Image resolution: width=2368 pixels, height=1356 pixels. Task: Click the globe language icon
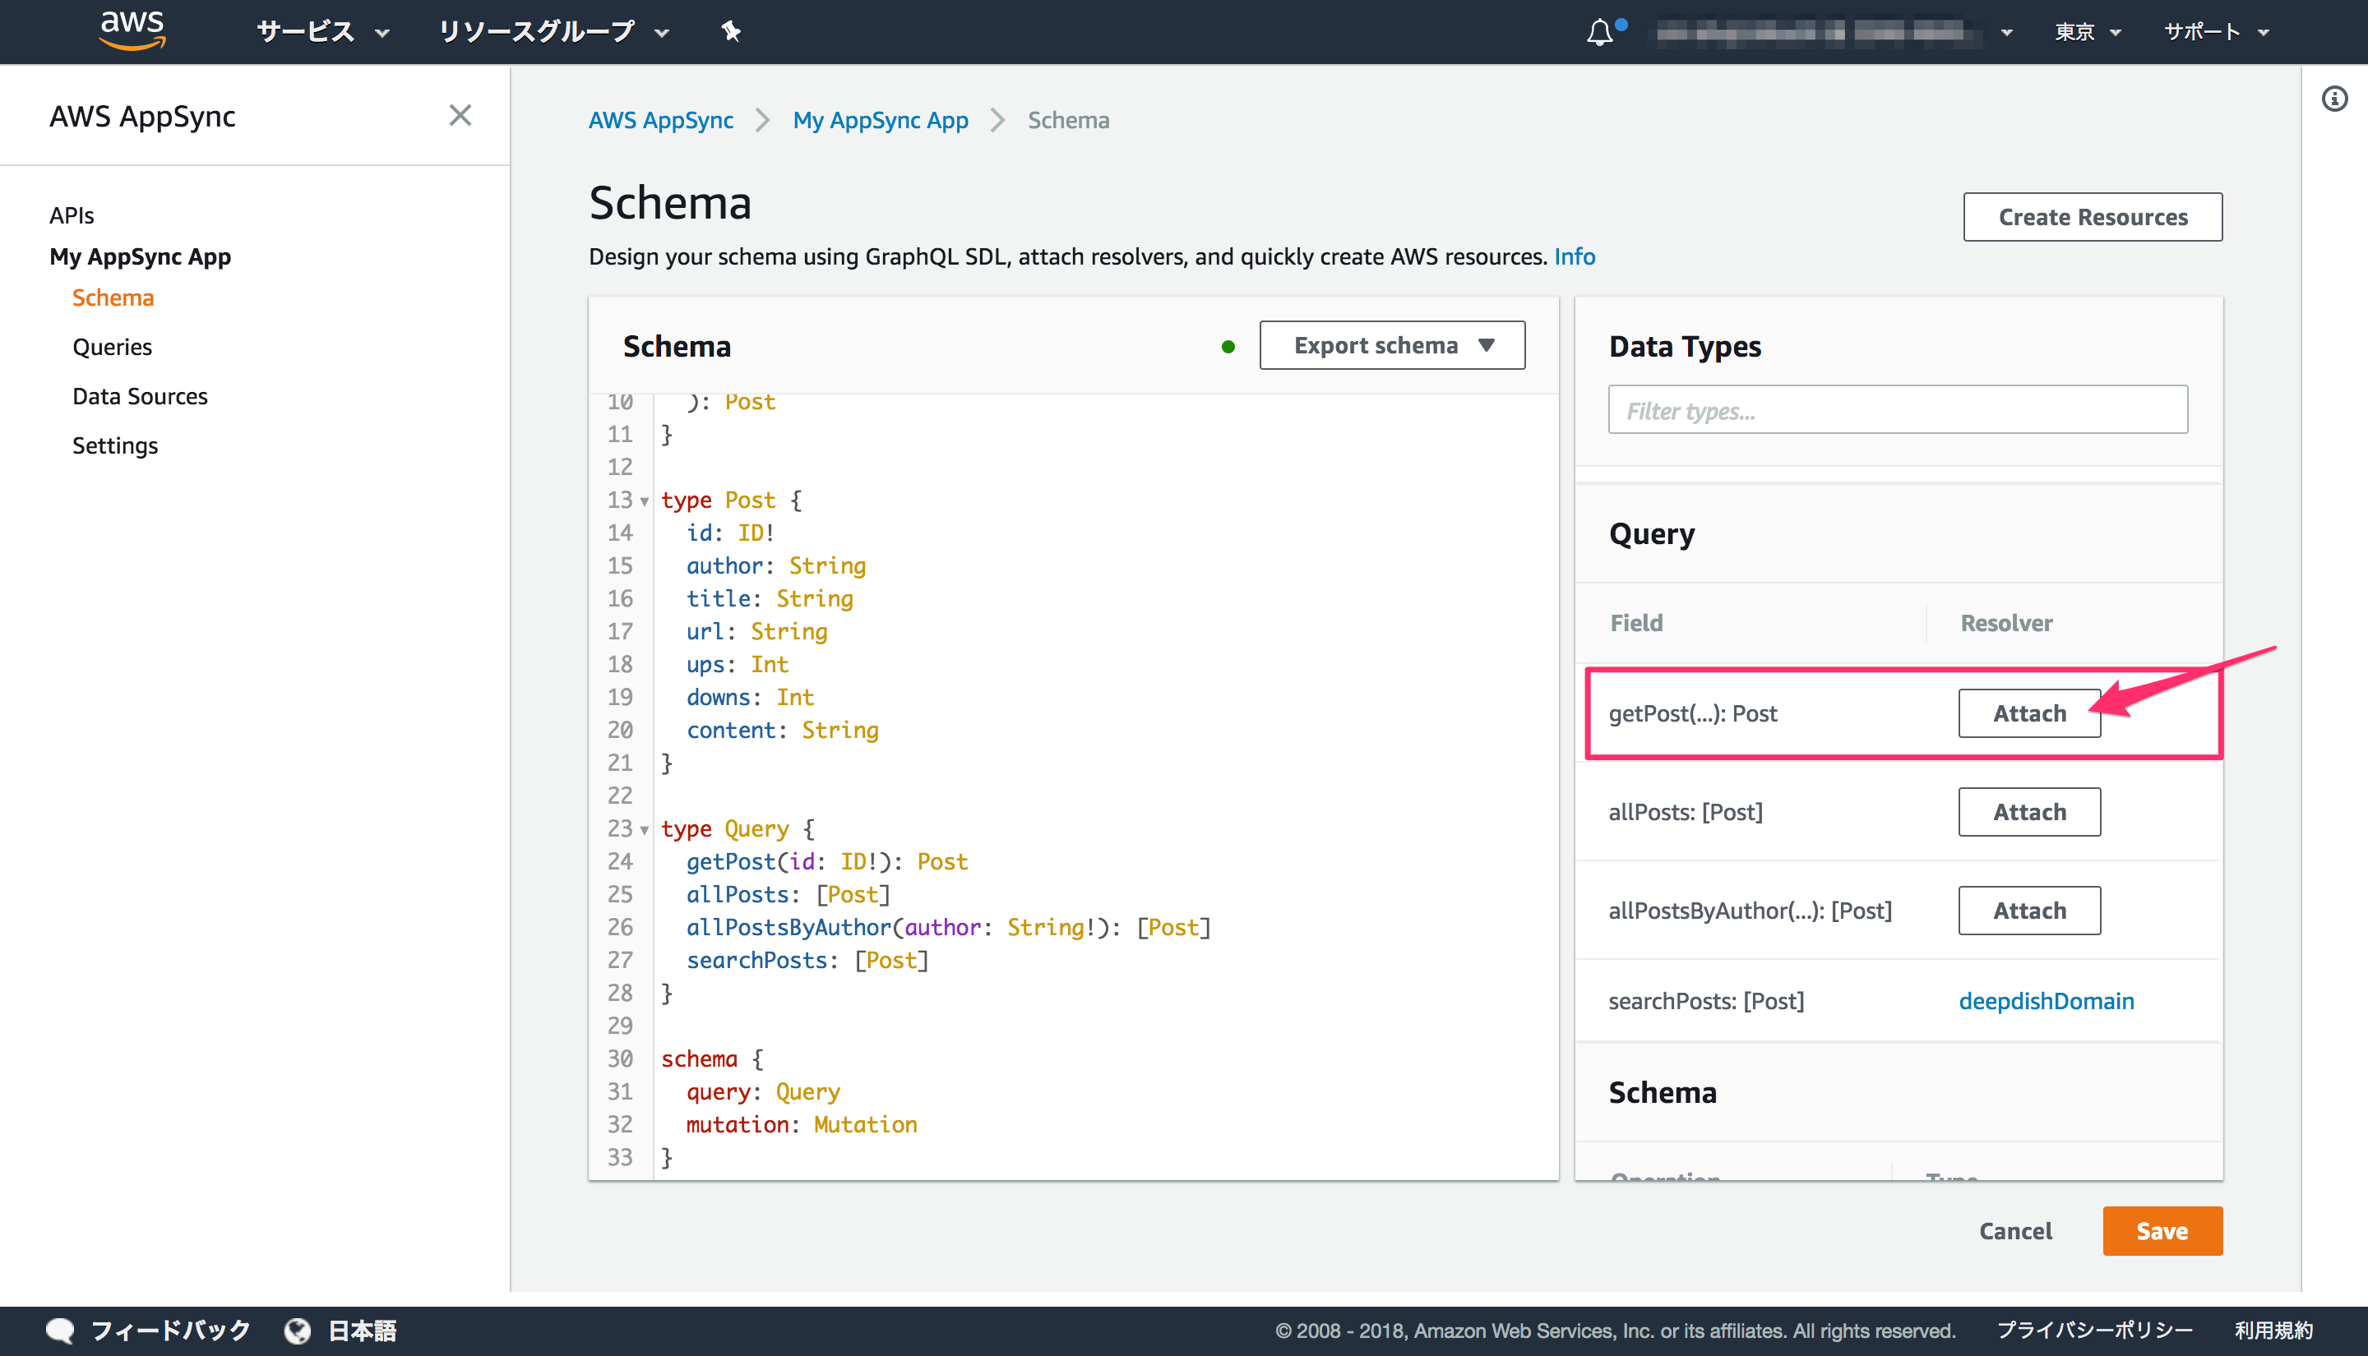pyautogui.click(x=298, y=1330)
